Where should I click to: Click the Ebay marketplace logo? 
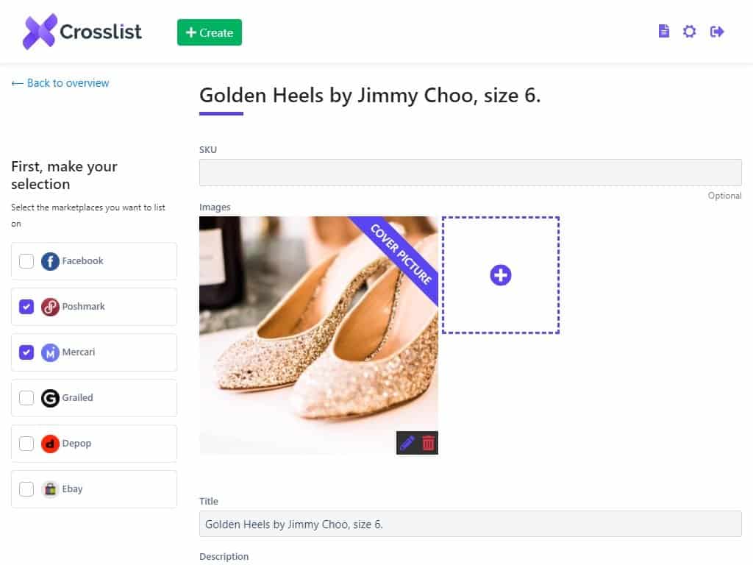50,489
